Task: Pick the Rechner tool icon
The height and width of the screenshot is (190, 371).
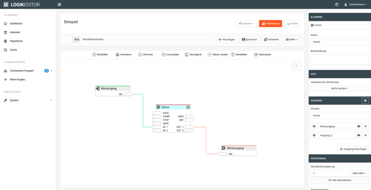Action: tap(140, 55)
